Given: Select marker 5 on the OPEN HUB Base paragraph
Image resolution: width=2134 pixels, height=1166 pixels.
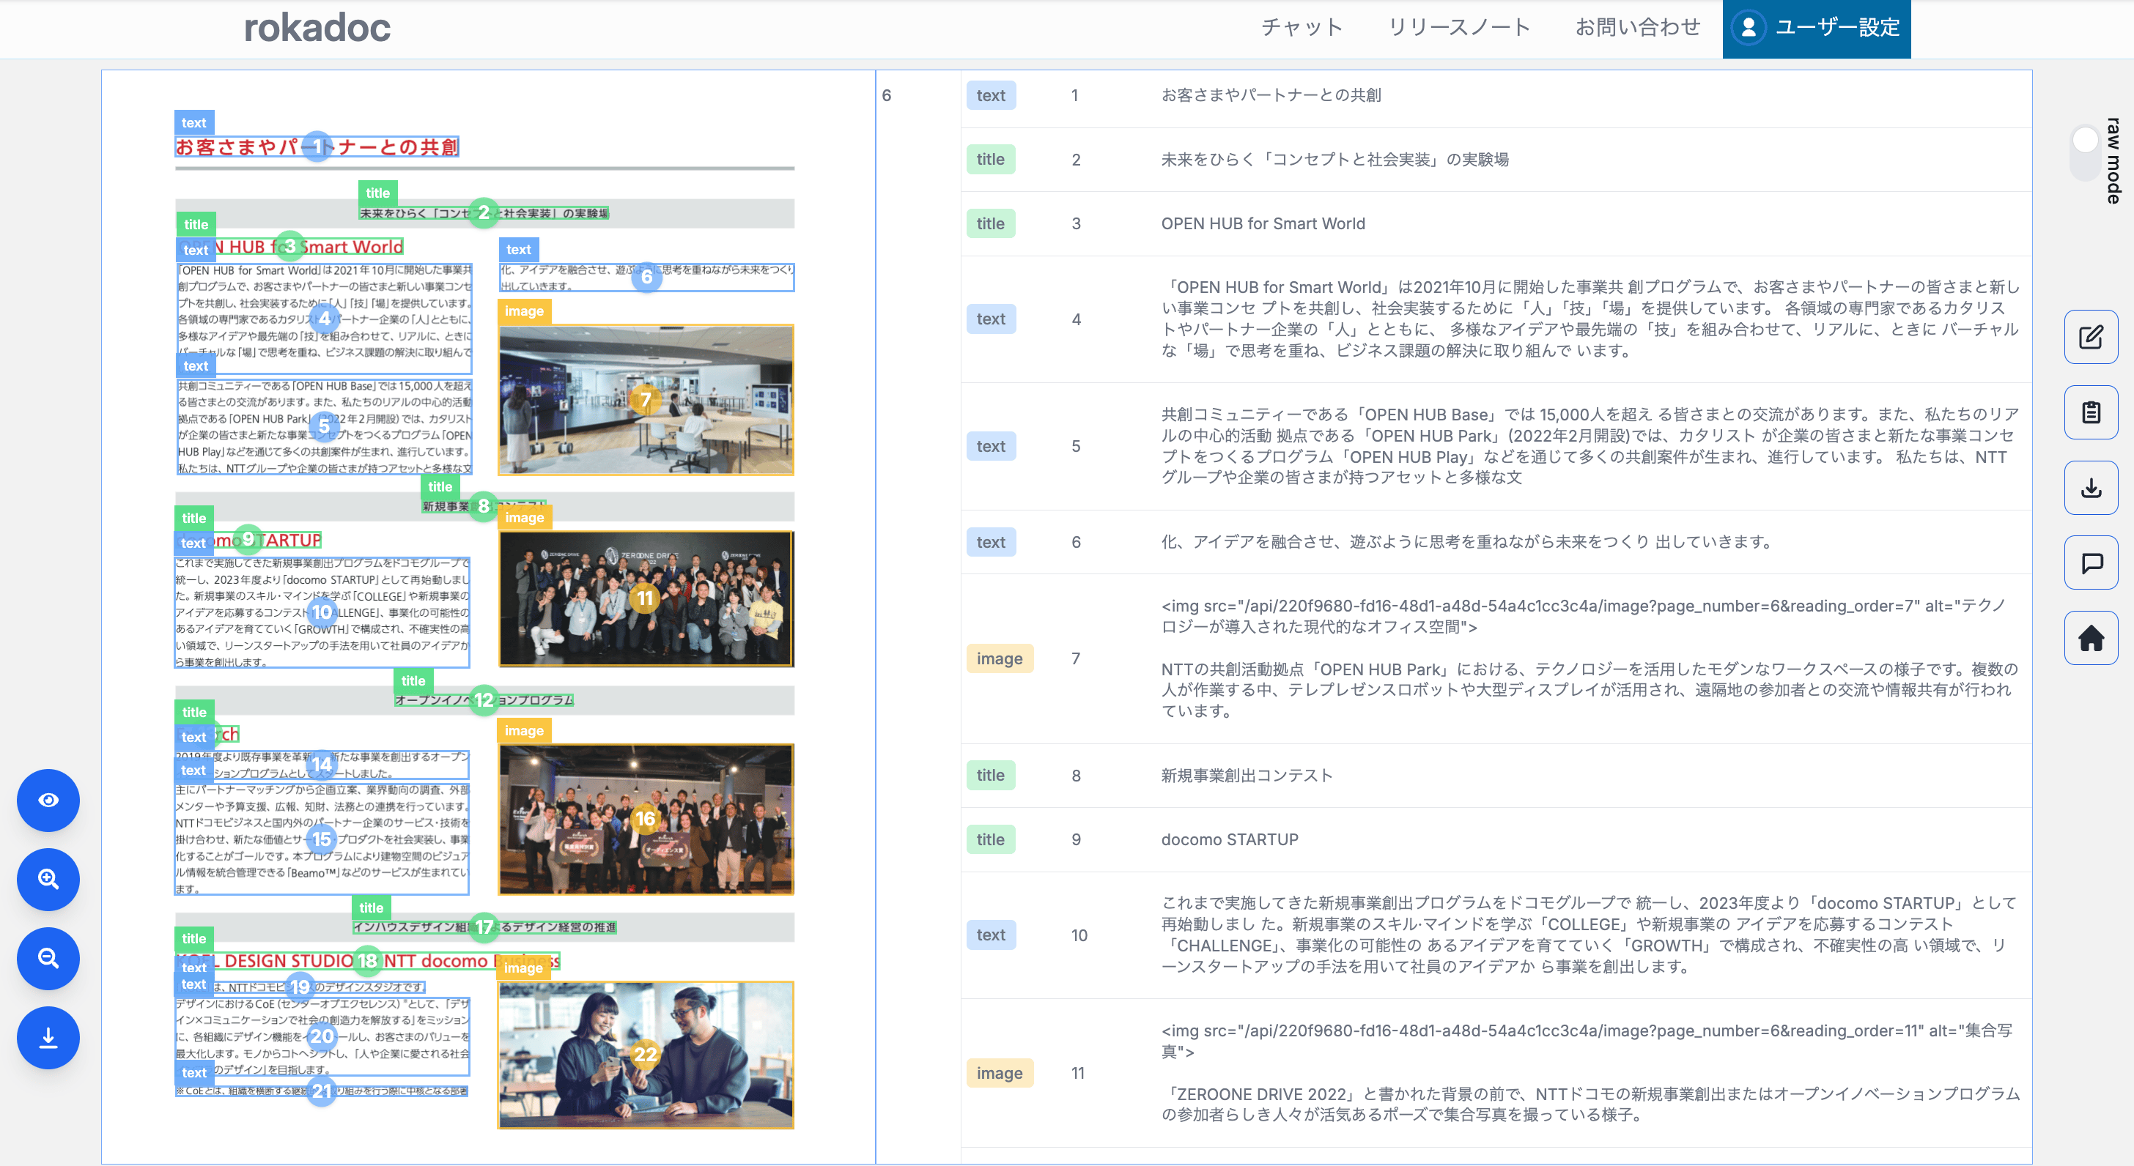Looking at the screenshot, I should [x=324, y=426].
